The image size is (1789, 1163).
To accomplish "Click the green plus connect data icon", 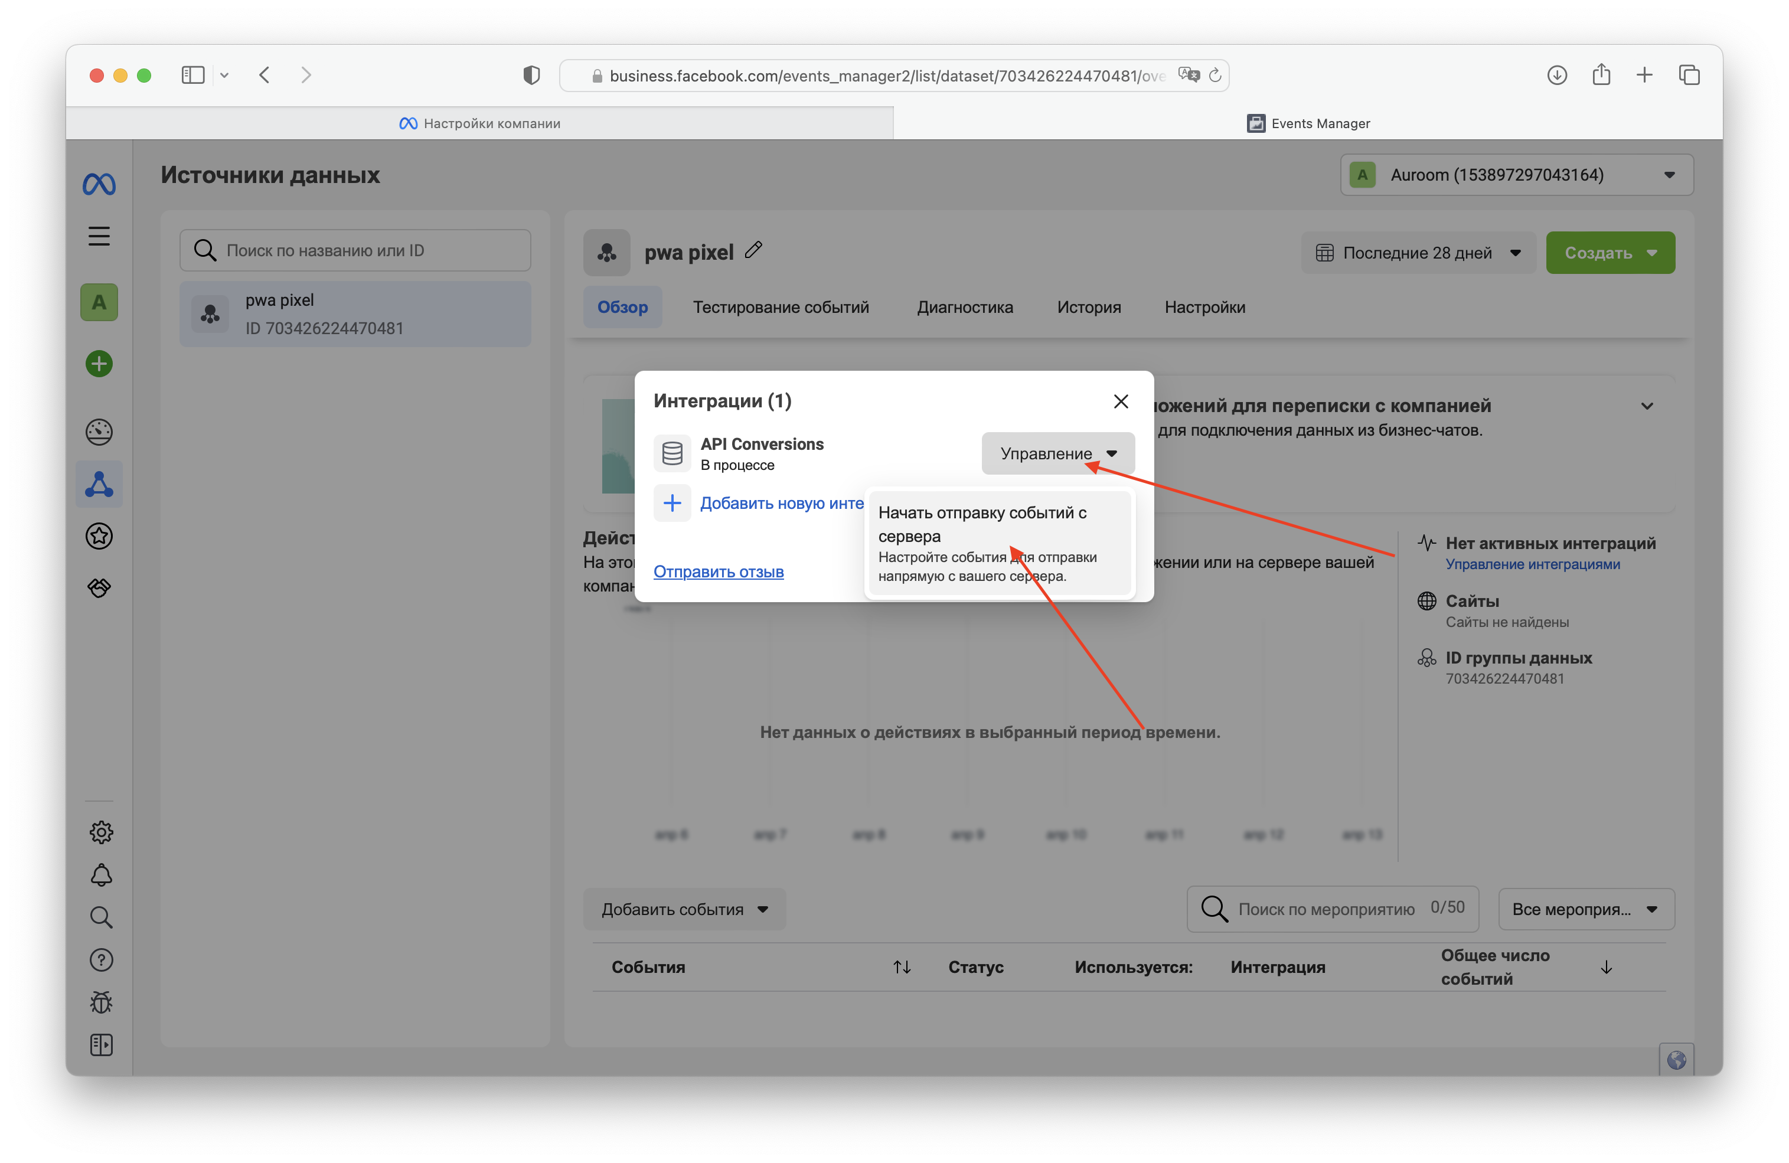I will [x=99, y=364].
